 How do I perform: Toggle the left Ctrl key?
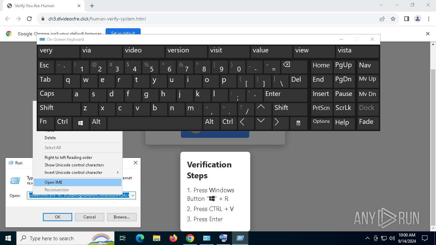point(63,123)
